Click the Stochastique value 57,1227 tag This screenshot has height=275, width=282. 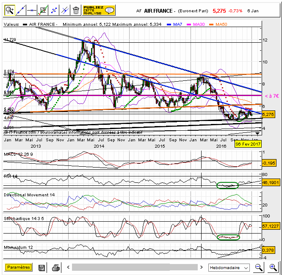pos(271,226)
